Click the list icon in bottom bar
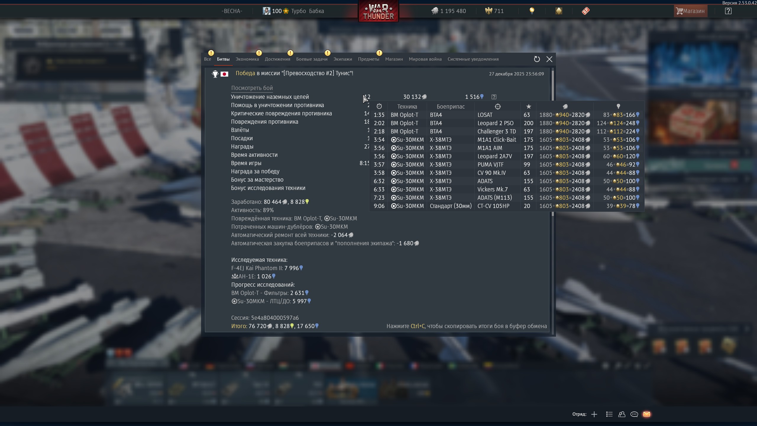Image resolution: width=757 pixels, height=426 pixels. (609, 414)
